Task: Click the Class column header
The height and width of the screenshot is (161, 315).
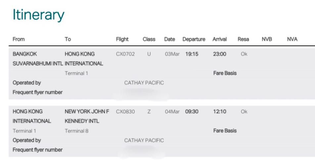Action: tap(149, 39)
